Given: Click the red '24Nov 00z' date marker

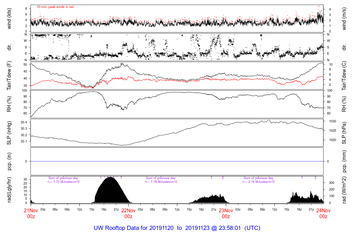Looking at the screenshot, I should pyautogui.click(x=323, y=213).
